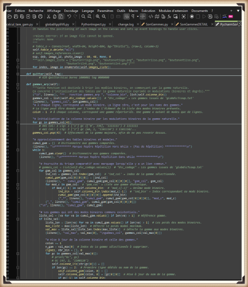
Task: Print the current document
Action: click(x=40, y=17)
